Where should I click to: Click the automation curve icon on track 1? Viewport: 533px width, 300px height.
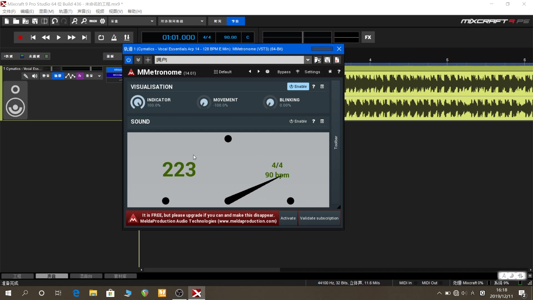[x=70, y=76]
